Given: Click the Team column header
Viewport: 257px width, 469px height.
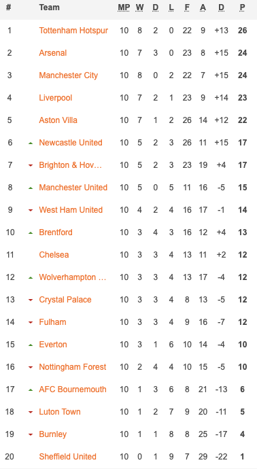Looking at the screenshot, I should tap(49, 7).
